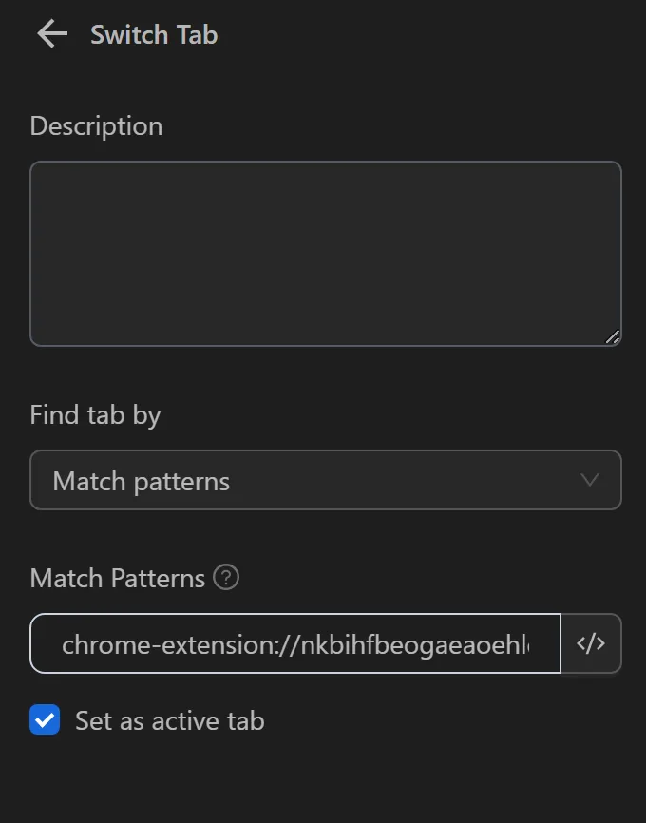Click the code icon beside the pattern field
Viewport: 646px width, 823px height.
pyautogui.click(x=591, y=643)
